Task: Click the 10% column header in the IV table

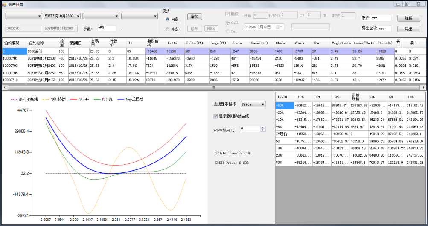Action: (x=415, y=97)
